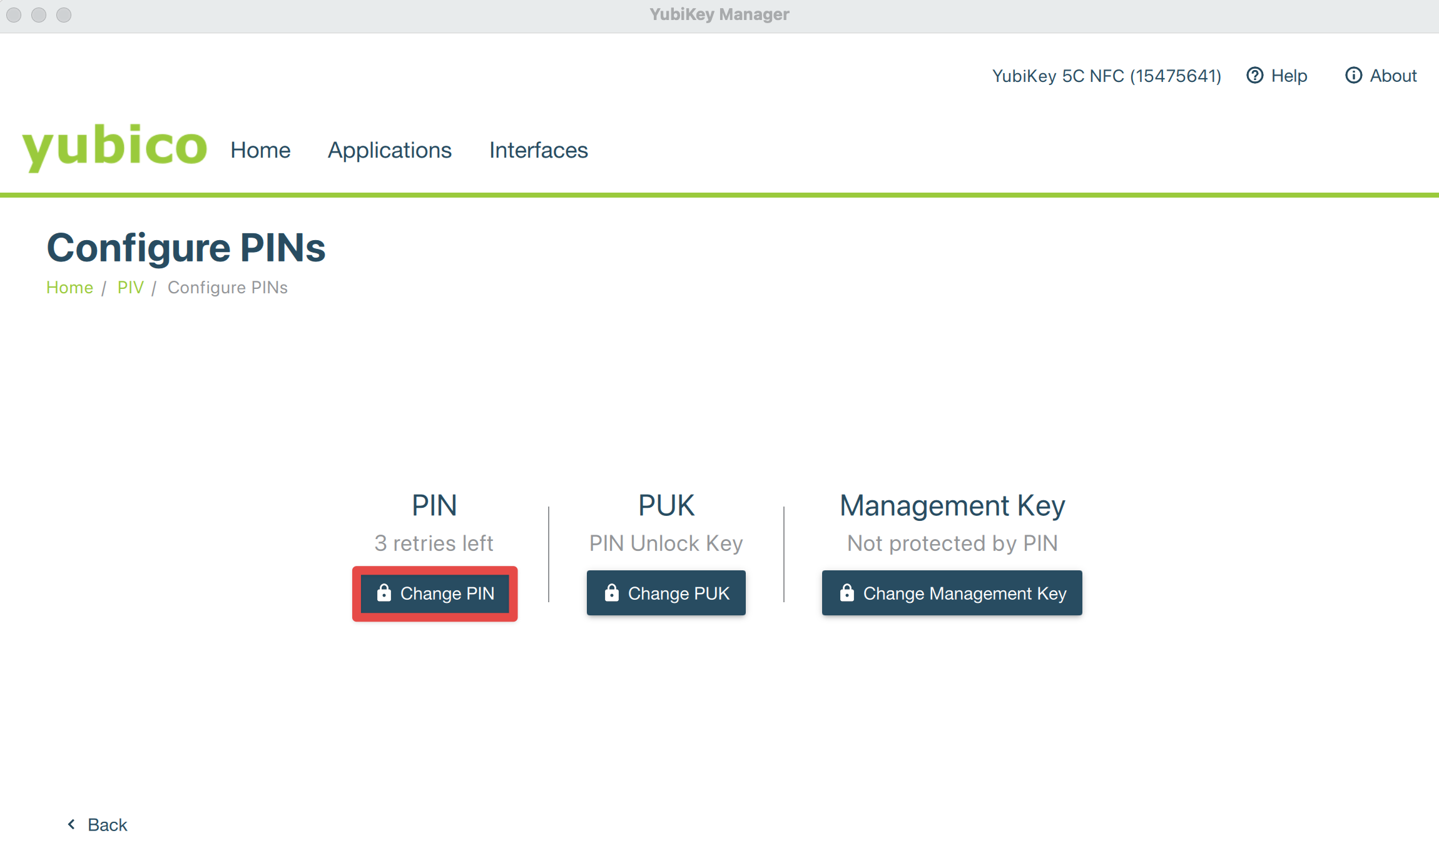Click the Help question mark icon
The width and height of the screenshot is (1439, 863).
point(1254,76)
